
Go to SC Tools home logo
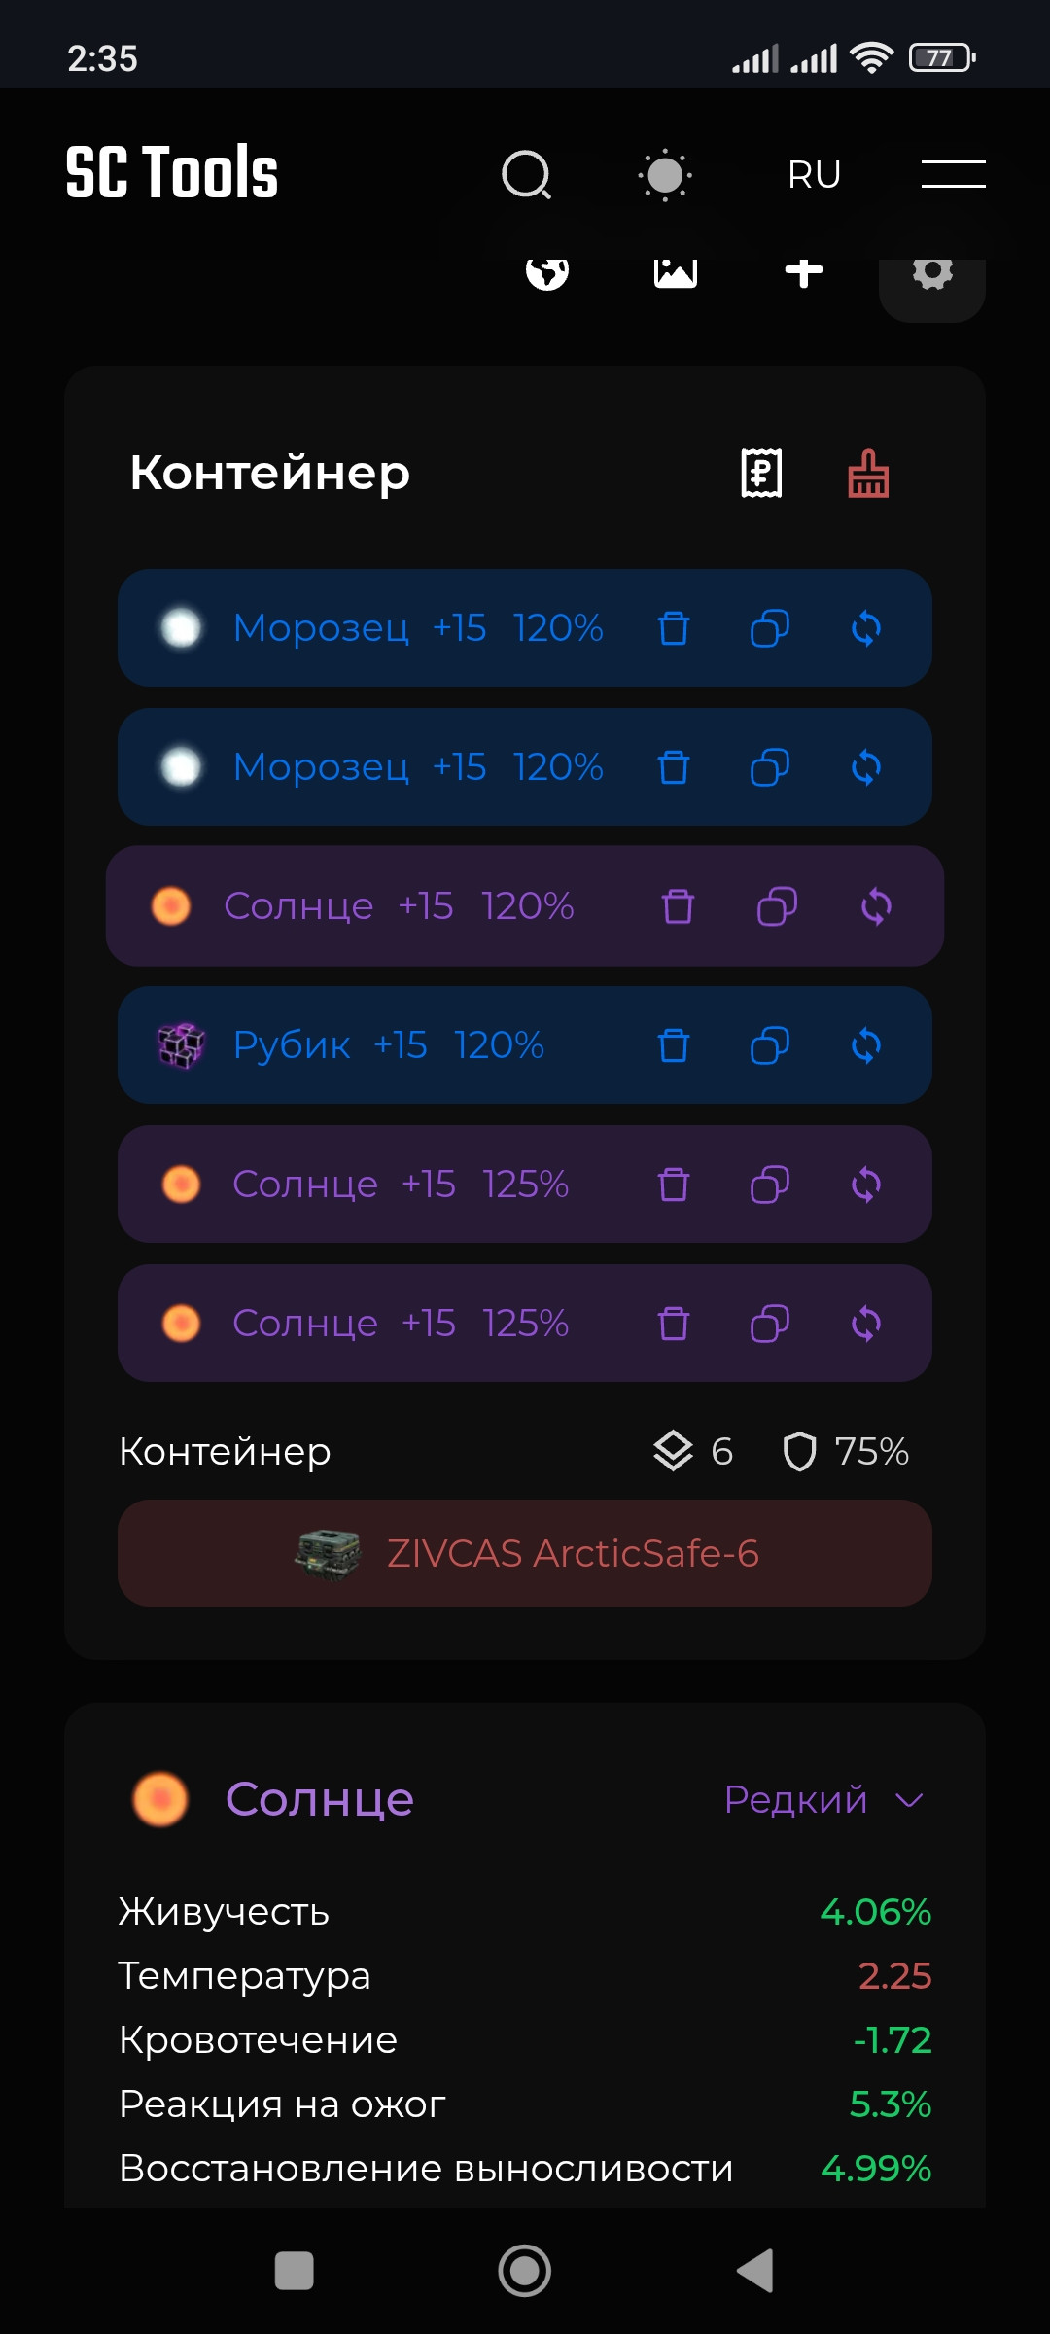(172, 173)
